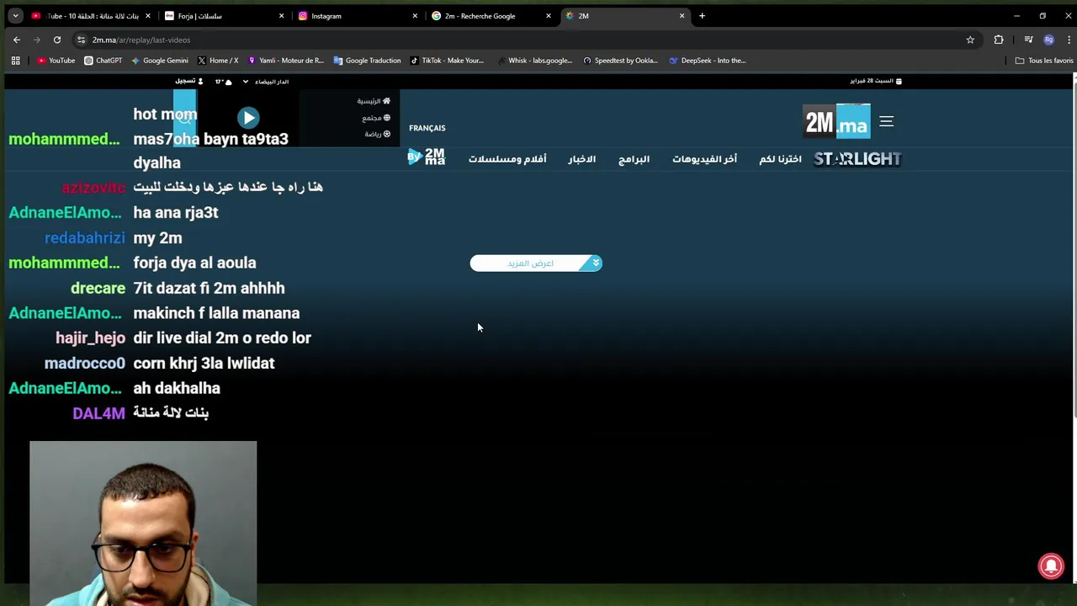Click chat username redabahrizi
The height and width of the screenshot is (606, 1077).
[84, 238]
